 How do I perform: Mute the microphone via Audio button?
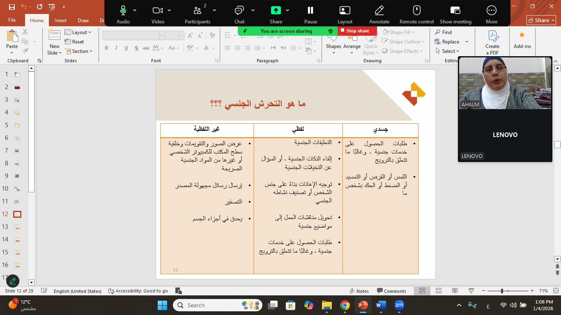pos(123,11)
